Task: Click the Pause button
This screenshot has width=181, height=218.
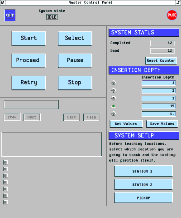Action: pos(75,60)
